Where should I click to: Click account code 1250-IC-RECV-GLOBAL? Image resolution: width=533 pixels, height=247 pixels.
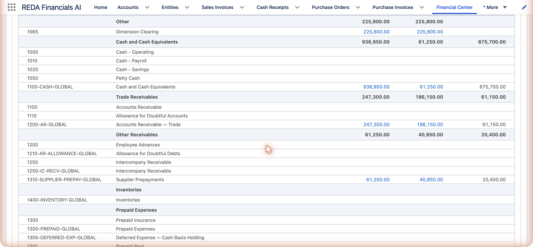(53, 171)
